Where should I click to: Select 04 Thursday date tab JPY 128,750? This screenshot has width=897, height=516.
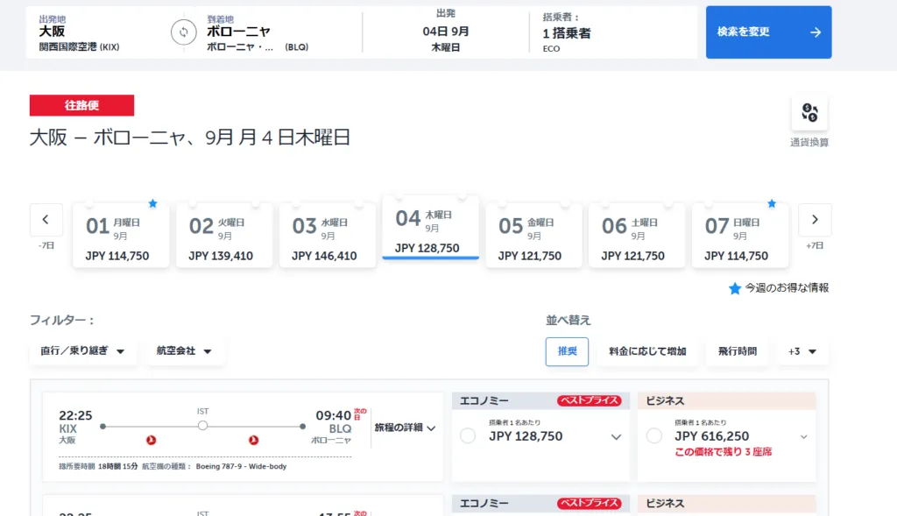[430, 228]
